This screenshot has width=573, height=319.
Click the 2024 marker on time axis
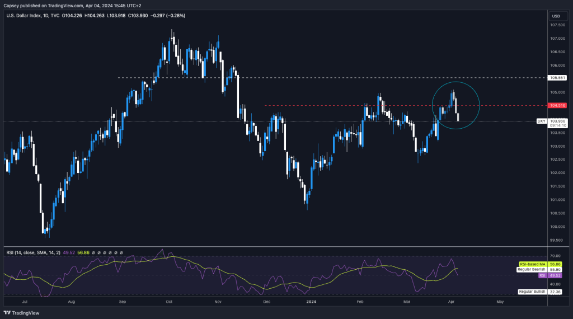coord(312,301)
